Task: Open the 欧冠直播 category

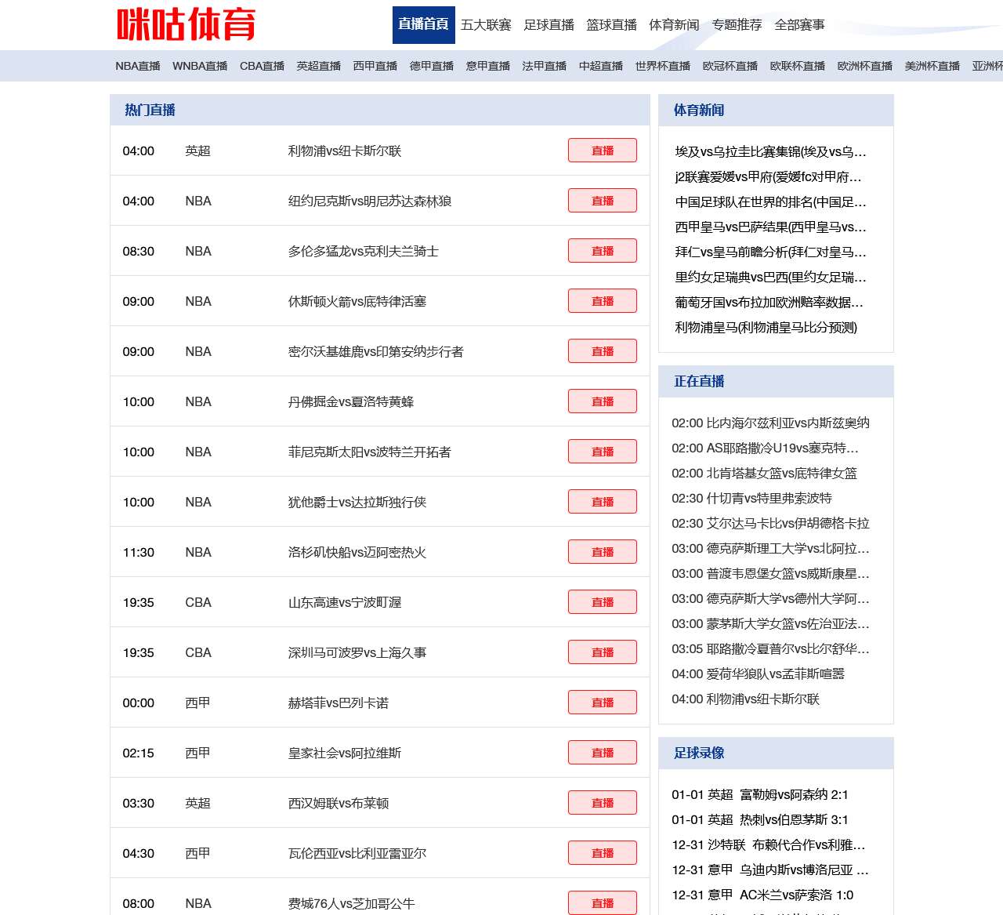Action: point(730,66)
